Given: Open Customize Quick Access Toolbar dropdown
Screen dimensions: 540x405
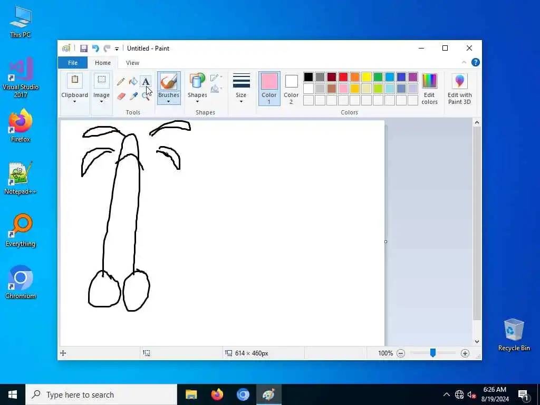Looking at the screenshot, I should (117, 49).
